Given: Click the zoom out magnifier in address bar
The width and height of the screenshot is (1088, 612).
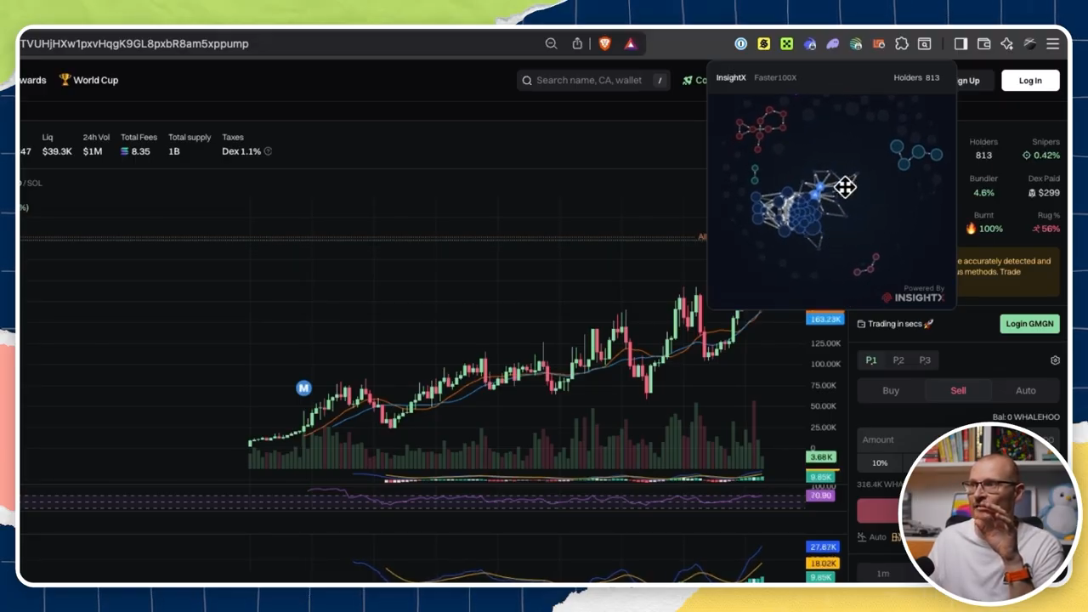Looking at the screenshot, I should 551,43.
